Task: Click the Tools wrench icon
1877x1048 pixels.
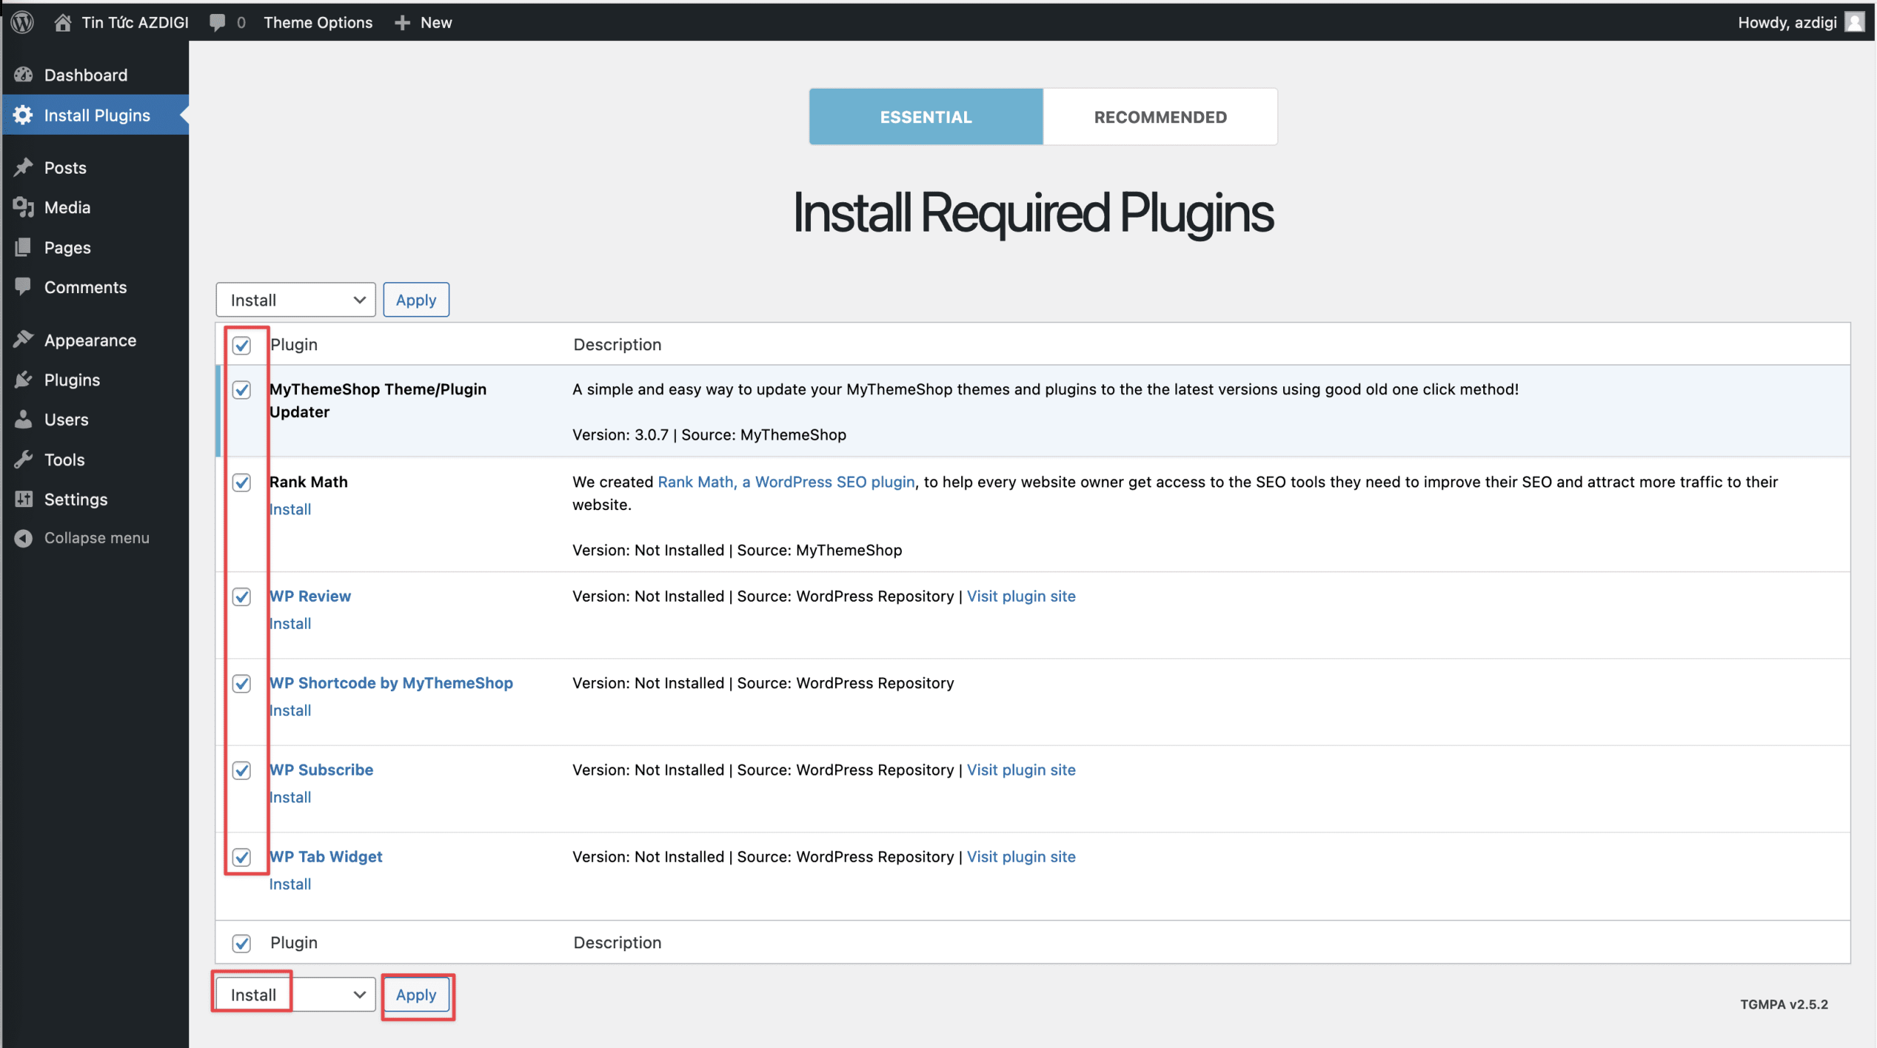Action: tap(23, 460)
